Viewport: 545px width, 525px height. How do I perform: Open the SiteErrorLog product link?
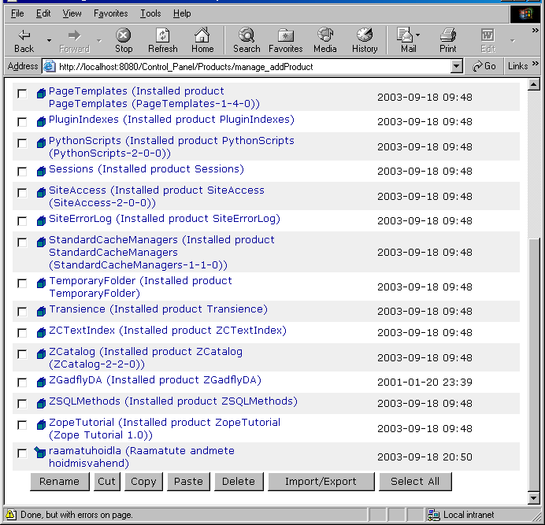click(165, 219)
